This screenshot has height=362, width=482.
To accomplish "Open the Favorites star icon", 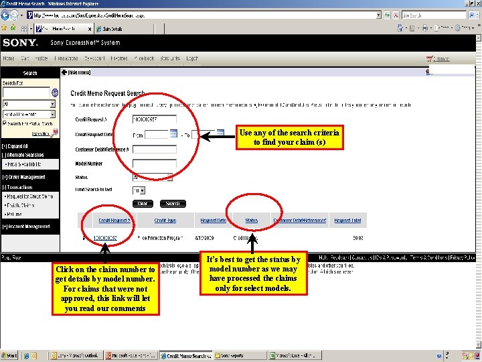I will point(4,28).
